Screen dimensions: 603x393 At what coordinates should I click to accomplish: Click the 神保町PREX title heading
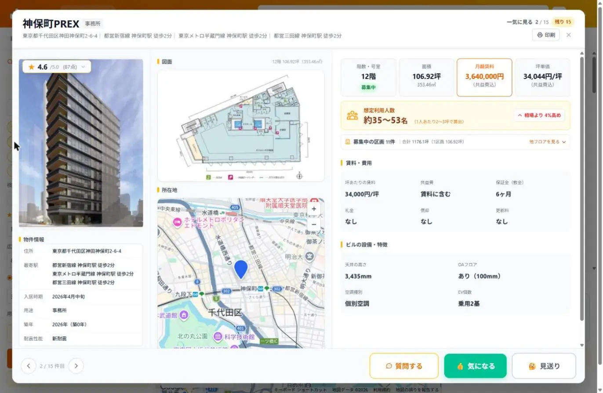[51, 24]
